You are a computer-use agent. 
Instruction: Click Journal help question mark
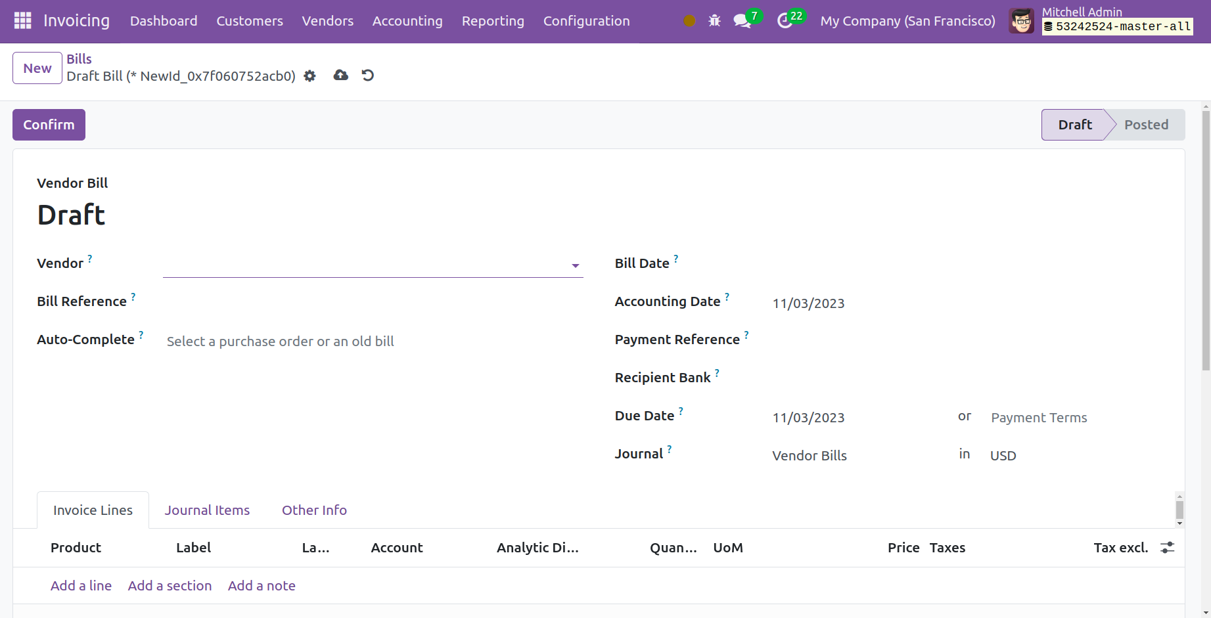670,449
